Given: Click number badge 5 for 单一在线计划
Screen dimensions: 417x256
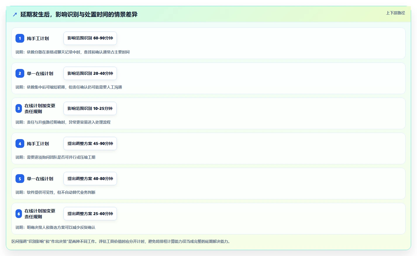Looking at the screenshot, I should pos(20,179).
